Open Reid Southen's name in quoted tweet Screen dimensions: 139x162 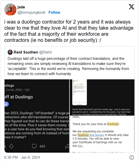coord(26,52)
